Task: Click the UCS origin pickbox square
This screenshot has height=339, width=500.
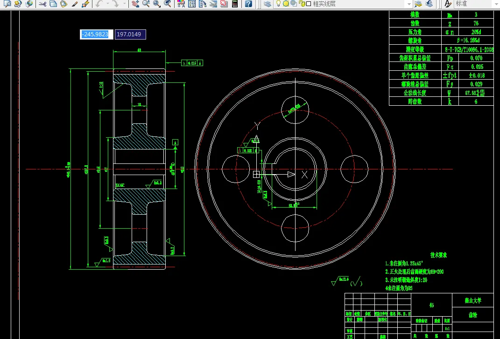Action: 256,174
